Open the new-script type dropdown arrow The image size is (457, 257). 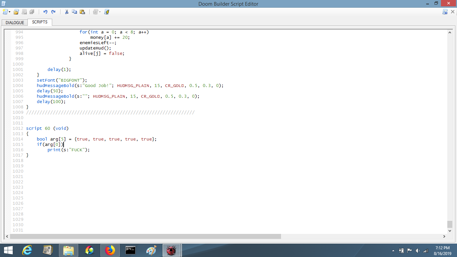coord(9,12)
